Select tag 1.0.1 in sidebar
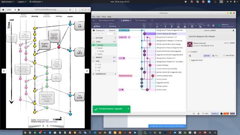This screenshot has width=240, height=135. coord(99,67)
